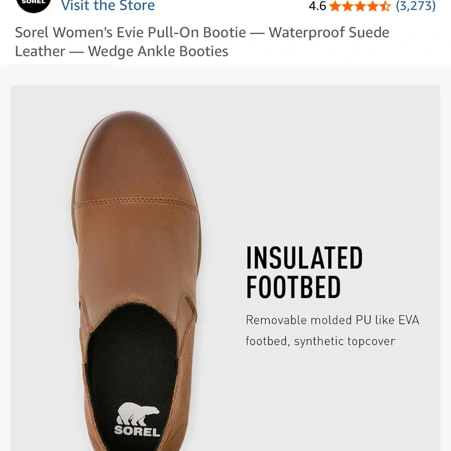Click the first orange rating star
This screenshot has height=451, width=451.
click(335, 6)
